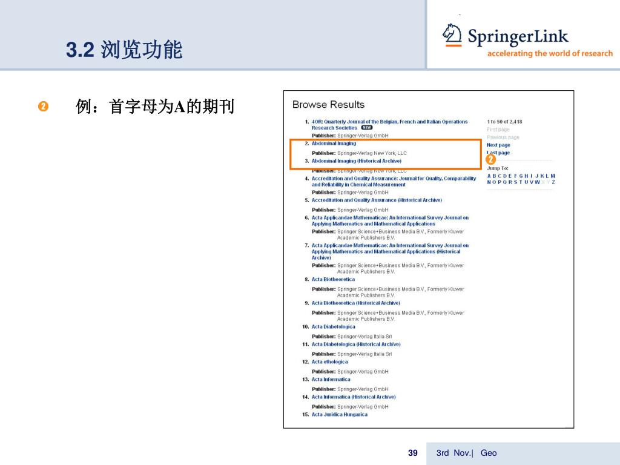Open Abdominal Imaging (Historical Archive) link

tap(356, 161)
